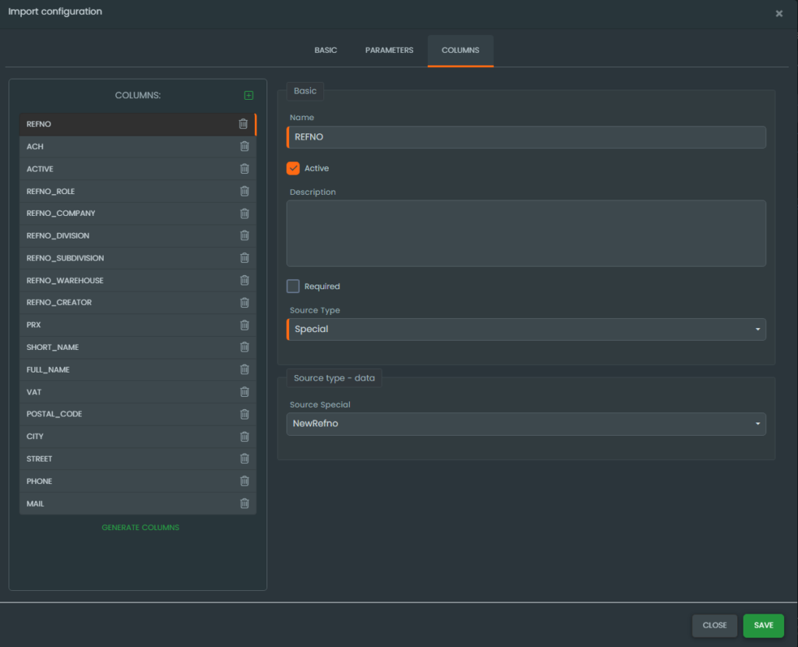The image size is (798, 647).
Task: Delete the VAT column with trash icon
Action: point(244,392)
